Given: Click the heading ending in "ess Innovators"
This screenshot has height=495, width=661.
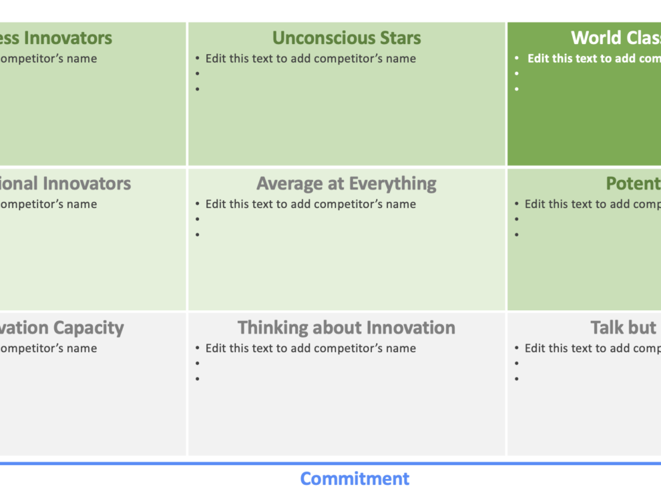Looking at the screenshot, I should [56, 38].
